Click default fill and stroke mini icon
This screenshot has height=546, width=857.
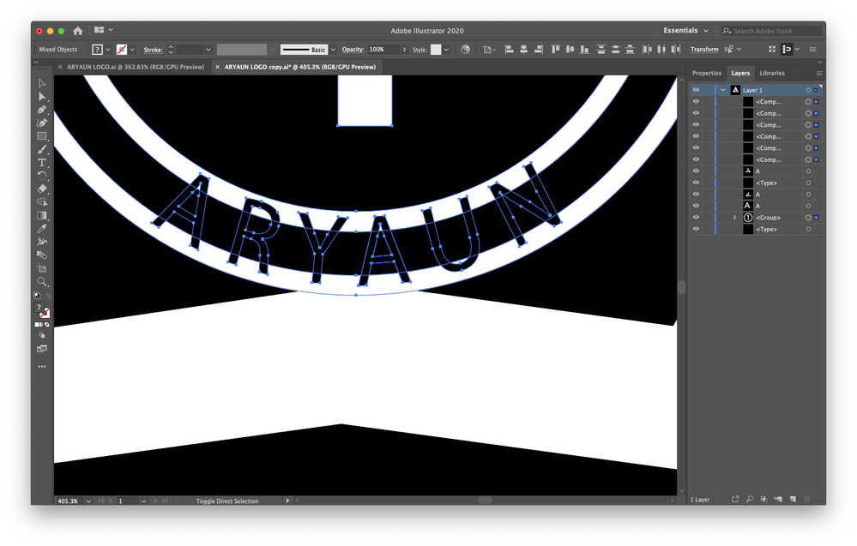pyautogui.click(x=37, y=296)
